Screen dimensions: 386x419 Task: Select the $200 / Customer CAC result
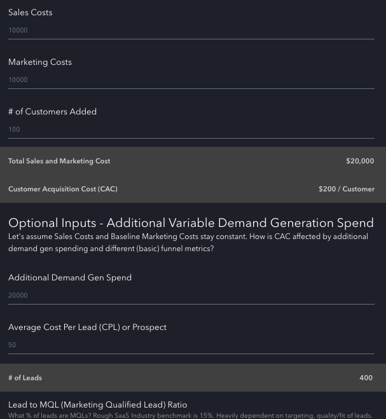347,189
